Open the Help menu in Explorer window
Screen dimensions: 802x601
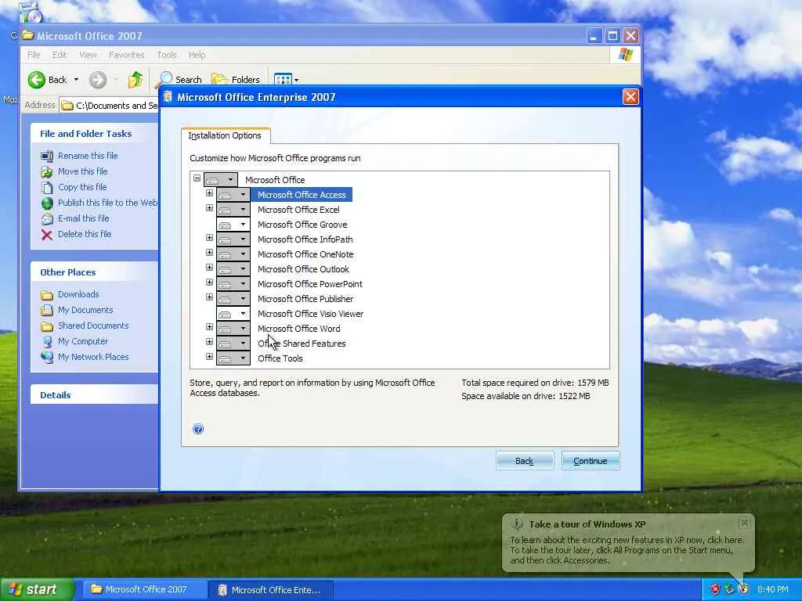197,55
